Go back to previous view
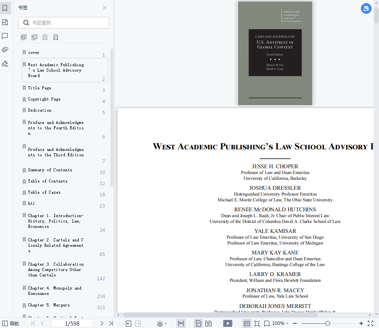The image size is (379, 328). click(x=129, y=324)
